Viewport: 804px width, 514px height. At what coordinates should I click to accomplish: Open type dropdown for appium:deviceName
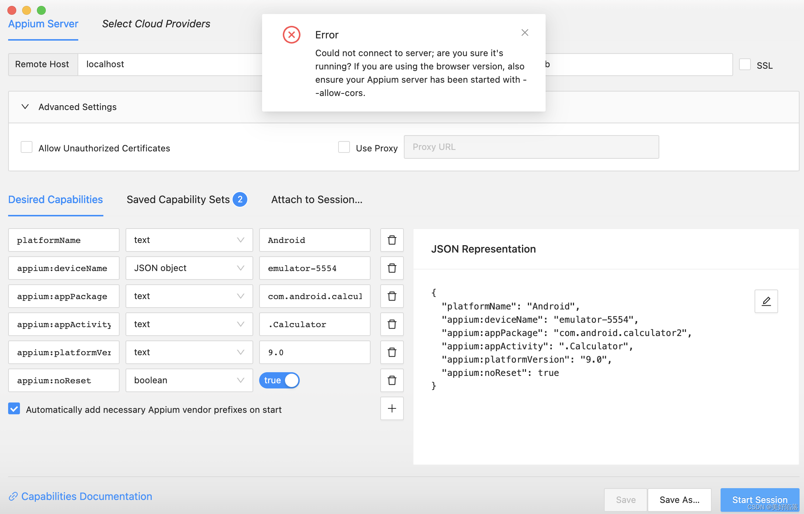pyautogui.click(x=189, y=268)
